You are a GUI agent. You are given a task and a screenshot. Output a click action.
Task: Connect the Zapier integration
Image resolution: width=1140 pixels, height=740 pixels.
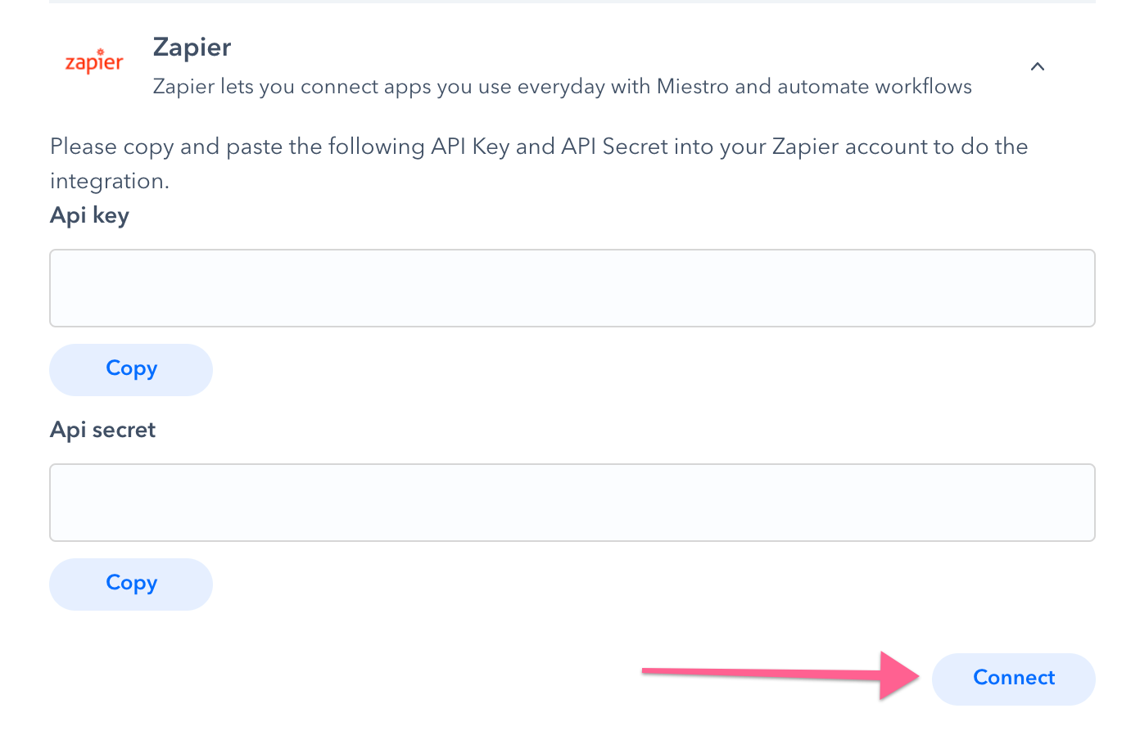(1013, 679)
